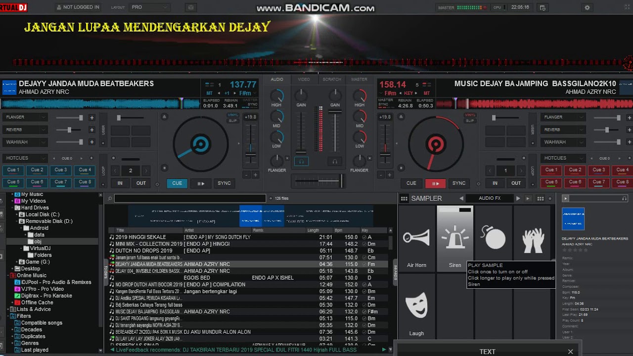
Task: Switch to SCRATCH mixer tab
Action: [332, 79]
